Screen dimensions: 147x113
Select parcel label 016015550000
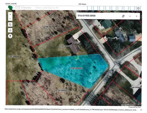pos(136,87)
